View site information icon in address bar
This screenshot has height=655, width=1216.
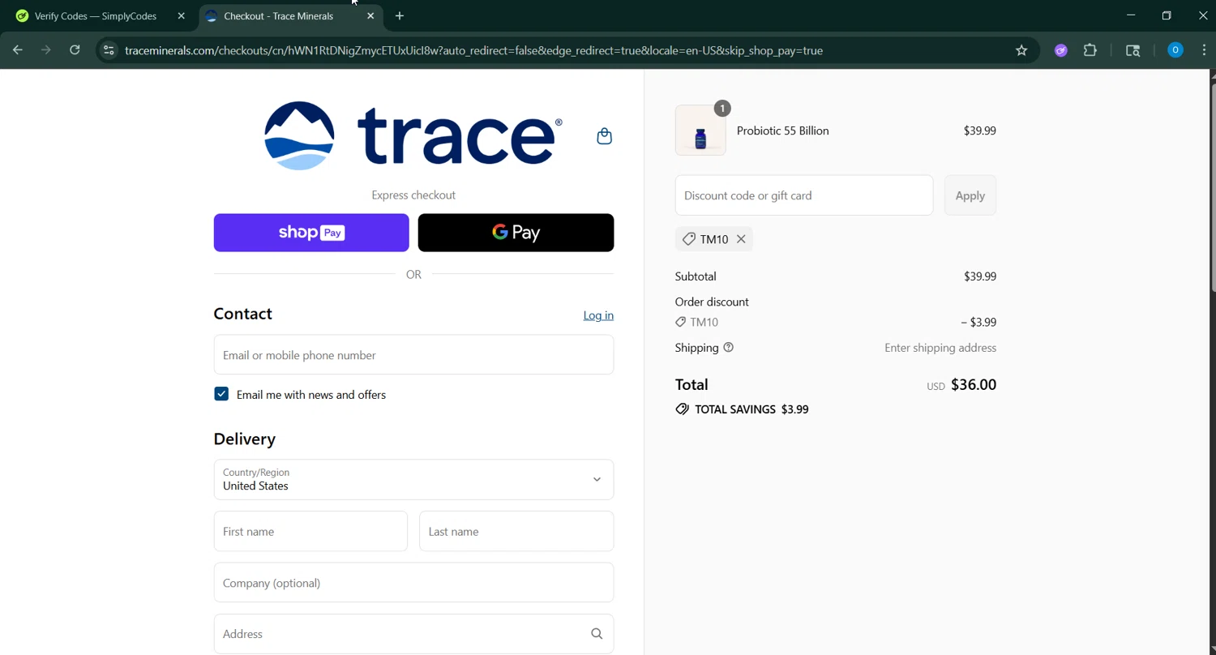[x=109, y=50]
